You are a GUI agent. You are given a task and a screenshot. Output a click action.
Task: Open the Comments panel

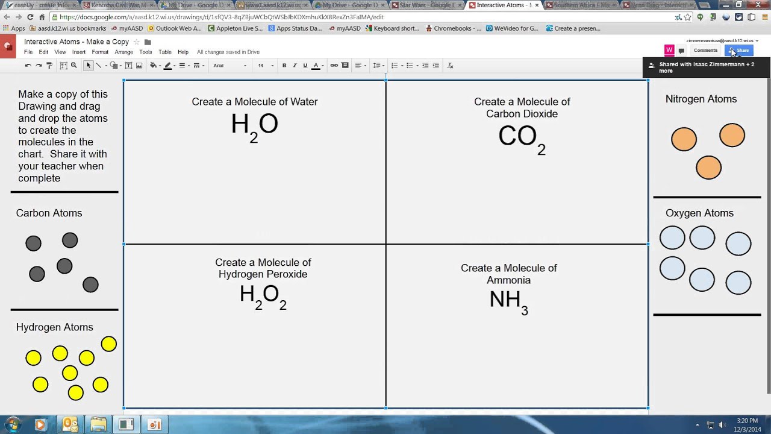click(x=705, y=50)
